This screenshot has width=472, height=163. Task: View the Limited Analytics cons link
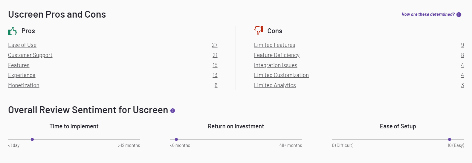pyautogui.click(x=275, y=85)
